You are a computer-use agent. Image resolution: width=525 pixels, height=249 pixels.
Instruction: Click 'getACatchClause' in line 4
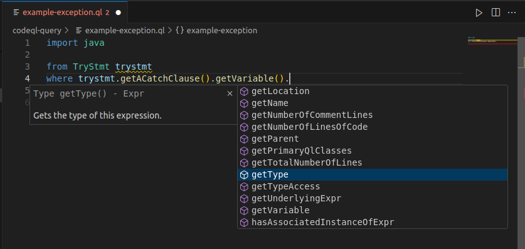pyautogui.click(x=161, y=78)
